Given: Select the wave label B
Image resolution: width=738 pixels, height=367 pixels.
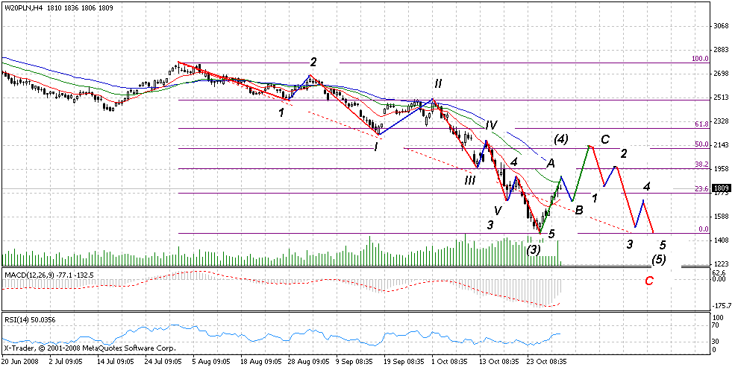Looking at the screenshot, I should click(x=579, y=211).
